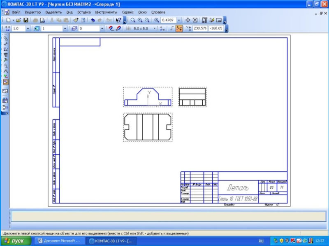Expand the layer number 0 dropdown
329x246 pixels.
pyautogui.click(x=102, y=29)
